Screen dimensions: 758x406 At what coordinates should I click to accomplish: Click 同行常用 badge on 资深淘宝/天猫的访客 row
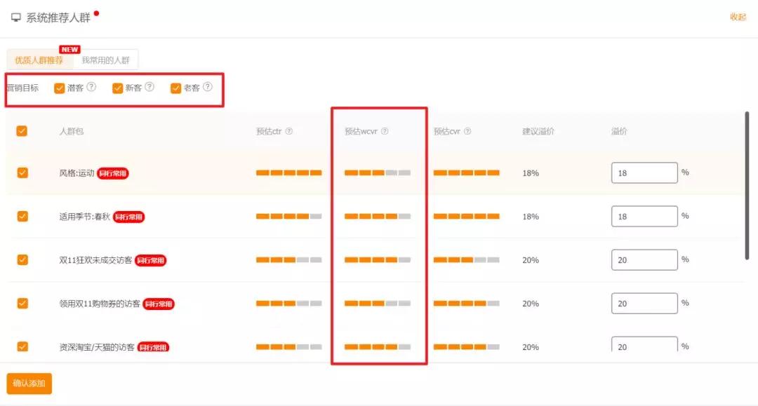click(153, 346)
